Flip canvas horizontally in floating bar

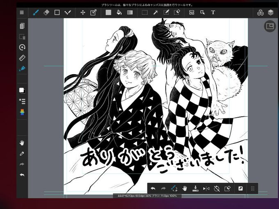tap(206, 189)
